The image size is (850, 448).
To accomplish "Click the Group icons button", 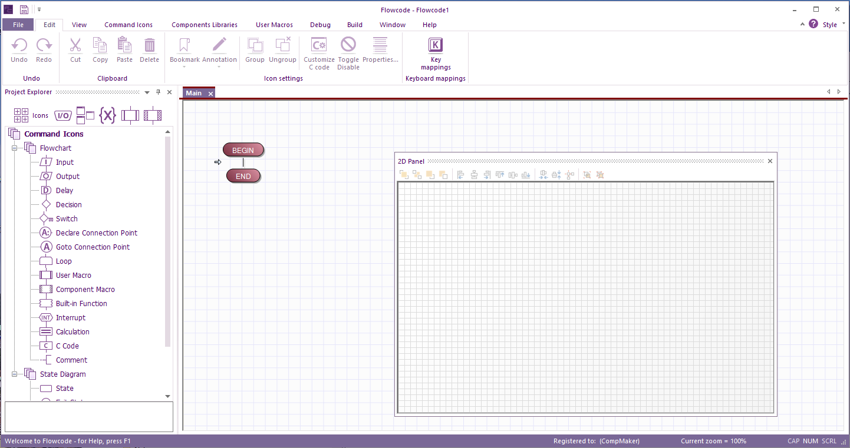I will coord(255,50).
